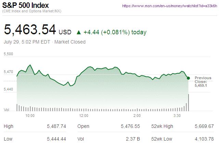The width and height of the screenshot is (219, 144).
Task: Click the 3:30 time axis label
Action: [x=178, y=116]
